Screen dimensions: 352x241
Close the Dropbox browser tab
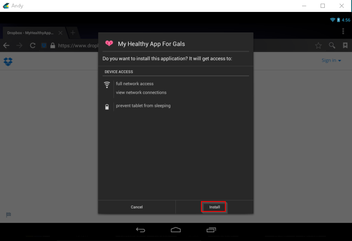click(x=60, y=33)
